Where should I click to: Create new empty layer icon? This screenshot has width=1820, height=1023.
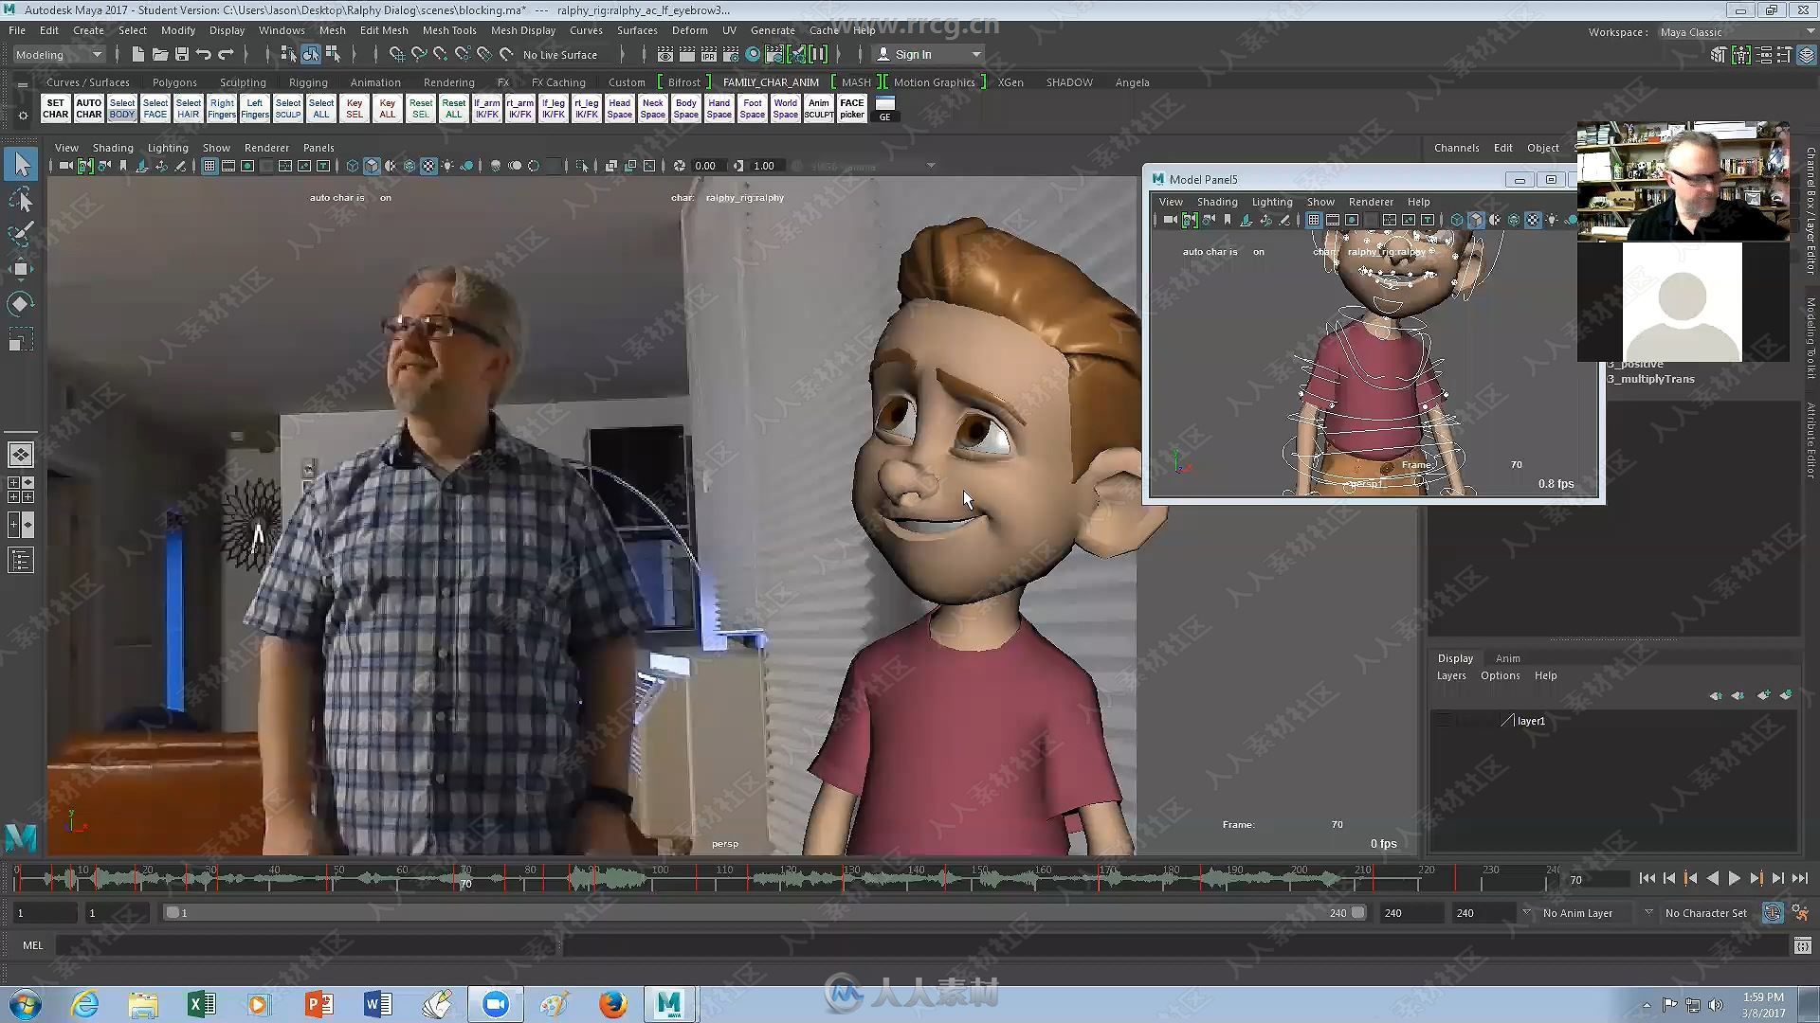coord(1762,695)
